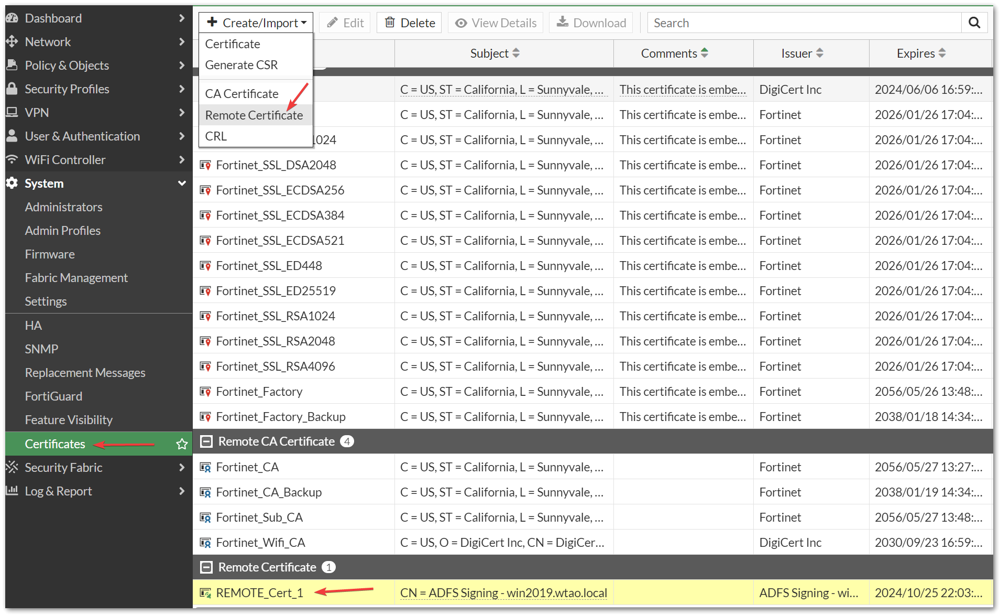This screenshot has height=615, width=1000.
Task: Click the VPN monitor icon in sidebar
Action: tap(12, 113)
